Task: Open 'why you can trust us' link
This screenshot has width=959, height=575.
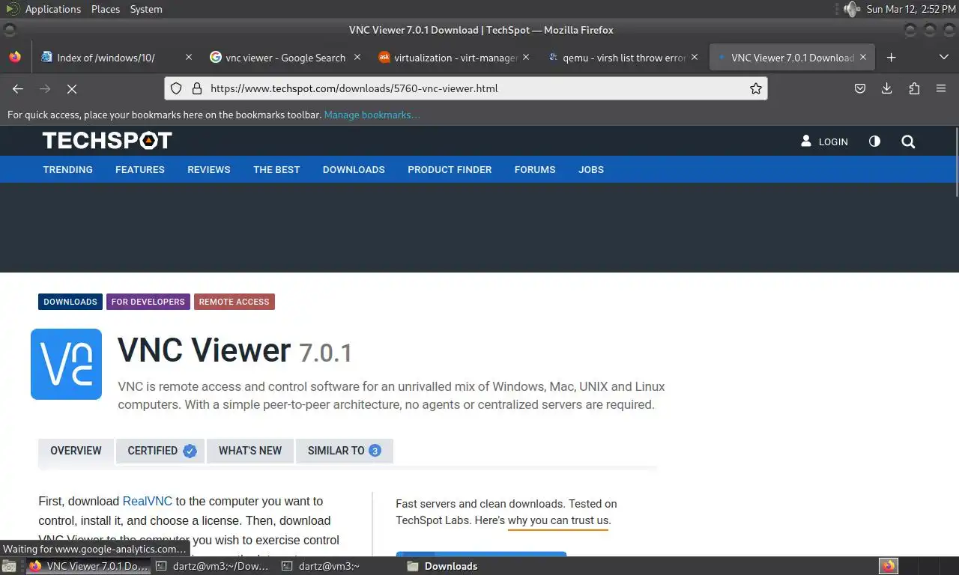Action: pos(558,520)
